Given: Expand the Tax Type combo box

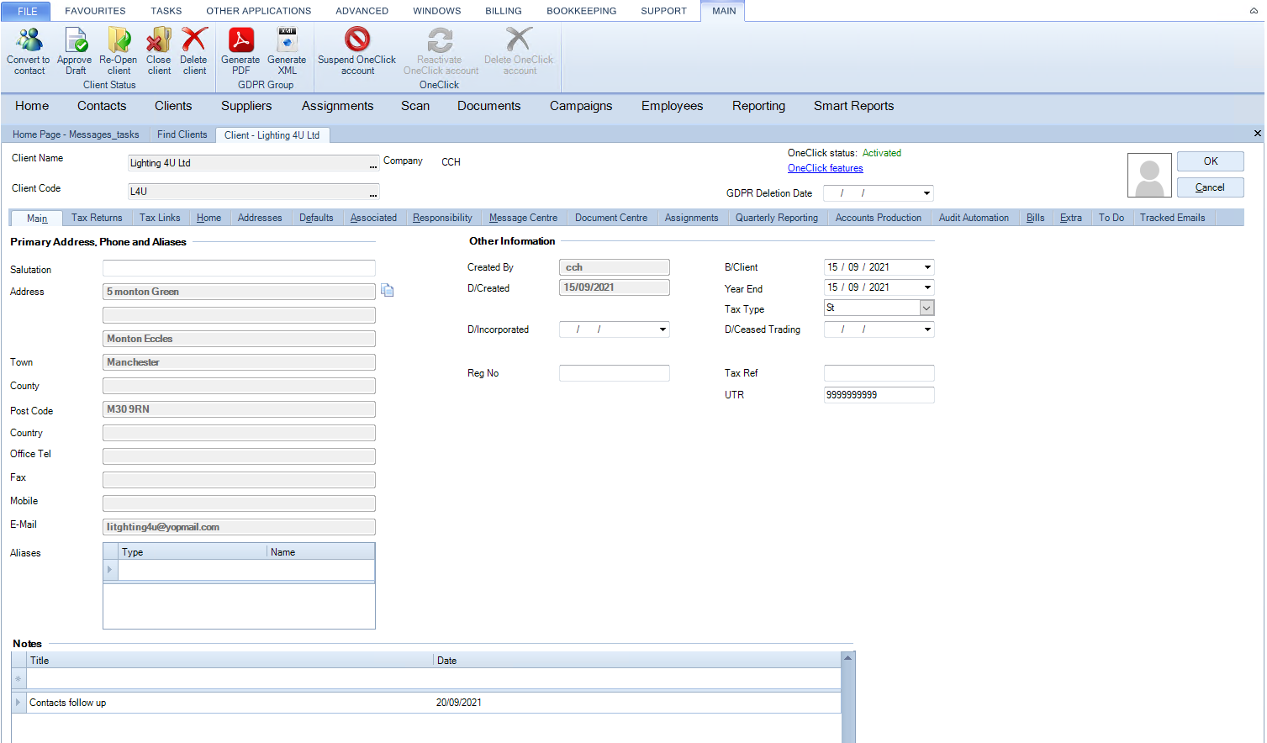Looking at the screenshot, I should (x=926, y=308).
